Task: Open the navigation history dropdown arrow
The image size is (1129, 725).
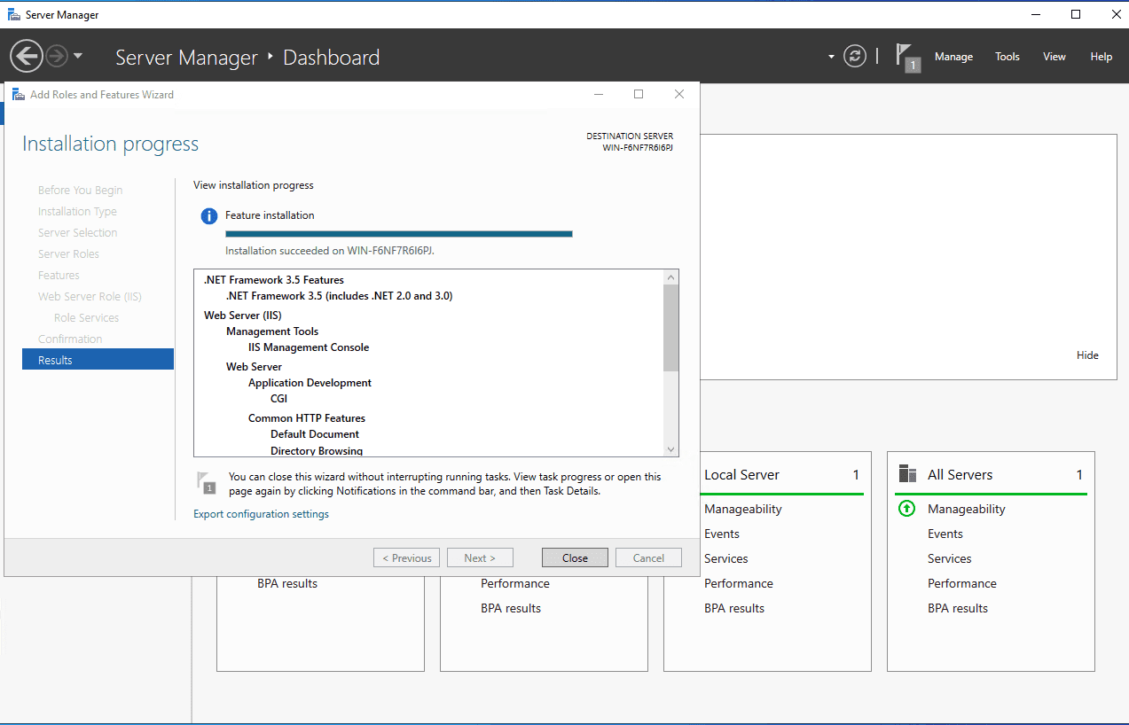Action: [78, 56]
